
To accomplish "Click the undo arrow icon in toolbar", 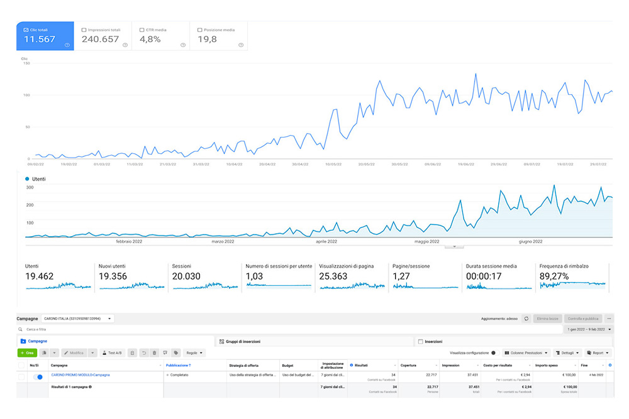I will click(x=143, y=353).
